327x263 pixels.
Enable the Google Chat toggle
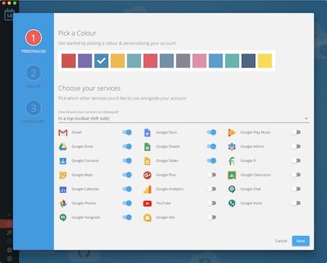(296, 189)
